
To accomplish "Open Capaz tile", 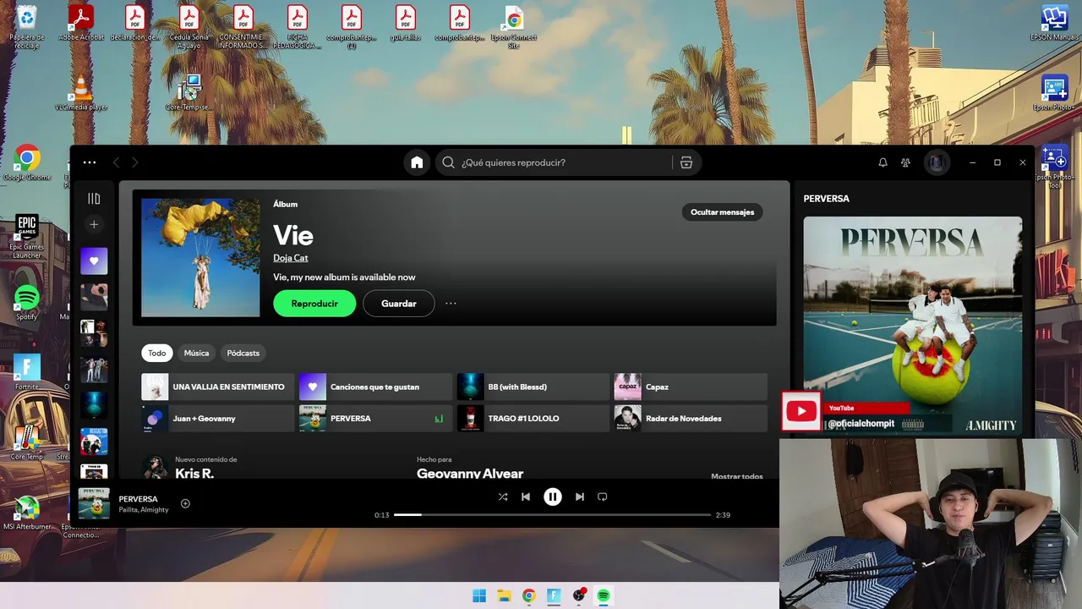I will (691, 387).
